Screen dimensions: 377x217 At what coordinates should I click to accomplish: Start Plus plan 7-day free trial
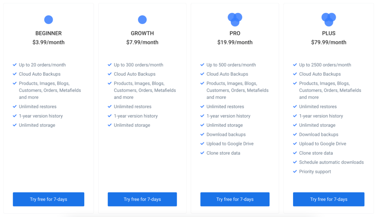click(329, 199)
